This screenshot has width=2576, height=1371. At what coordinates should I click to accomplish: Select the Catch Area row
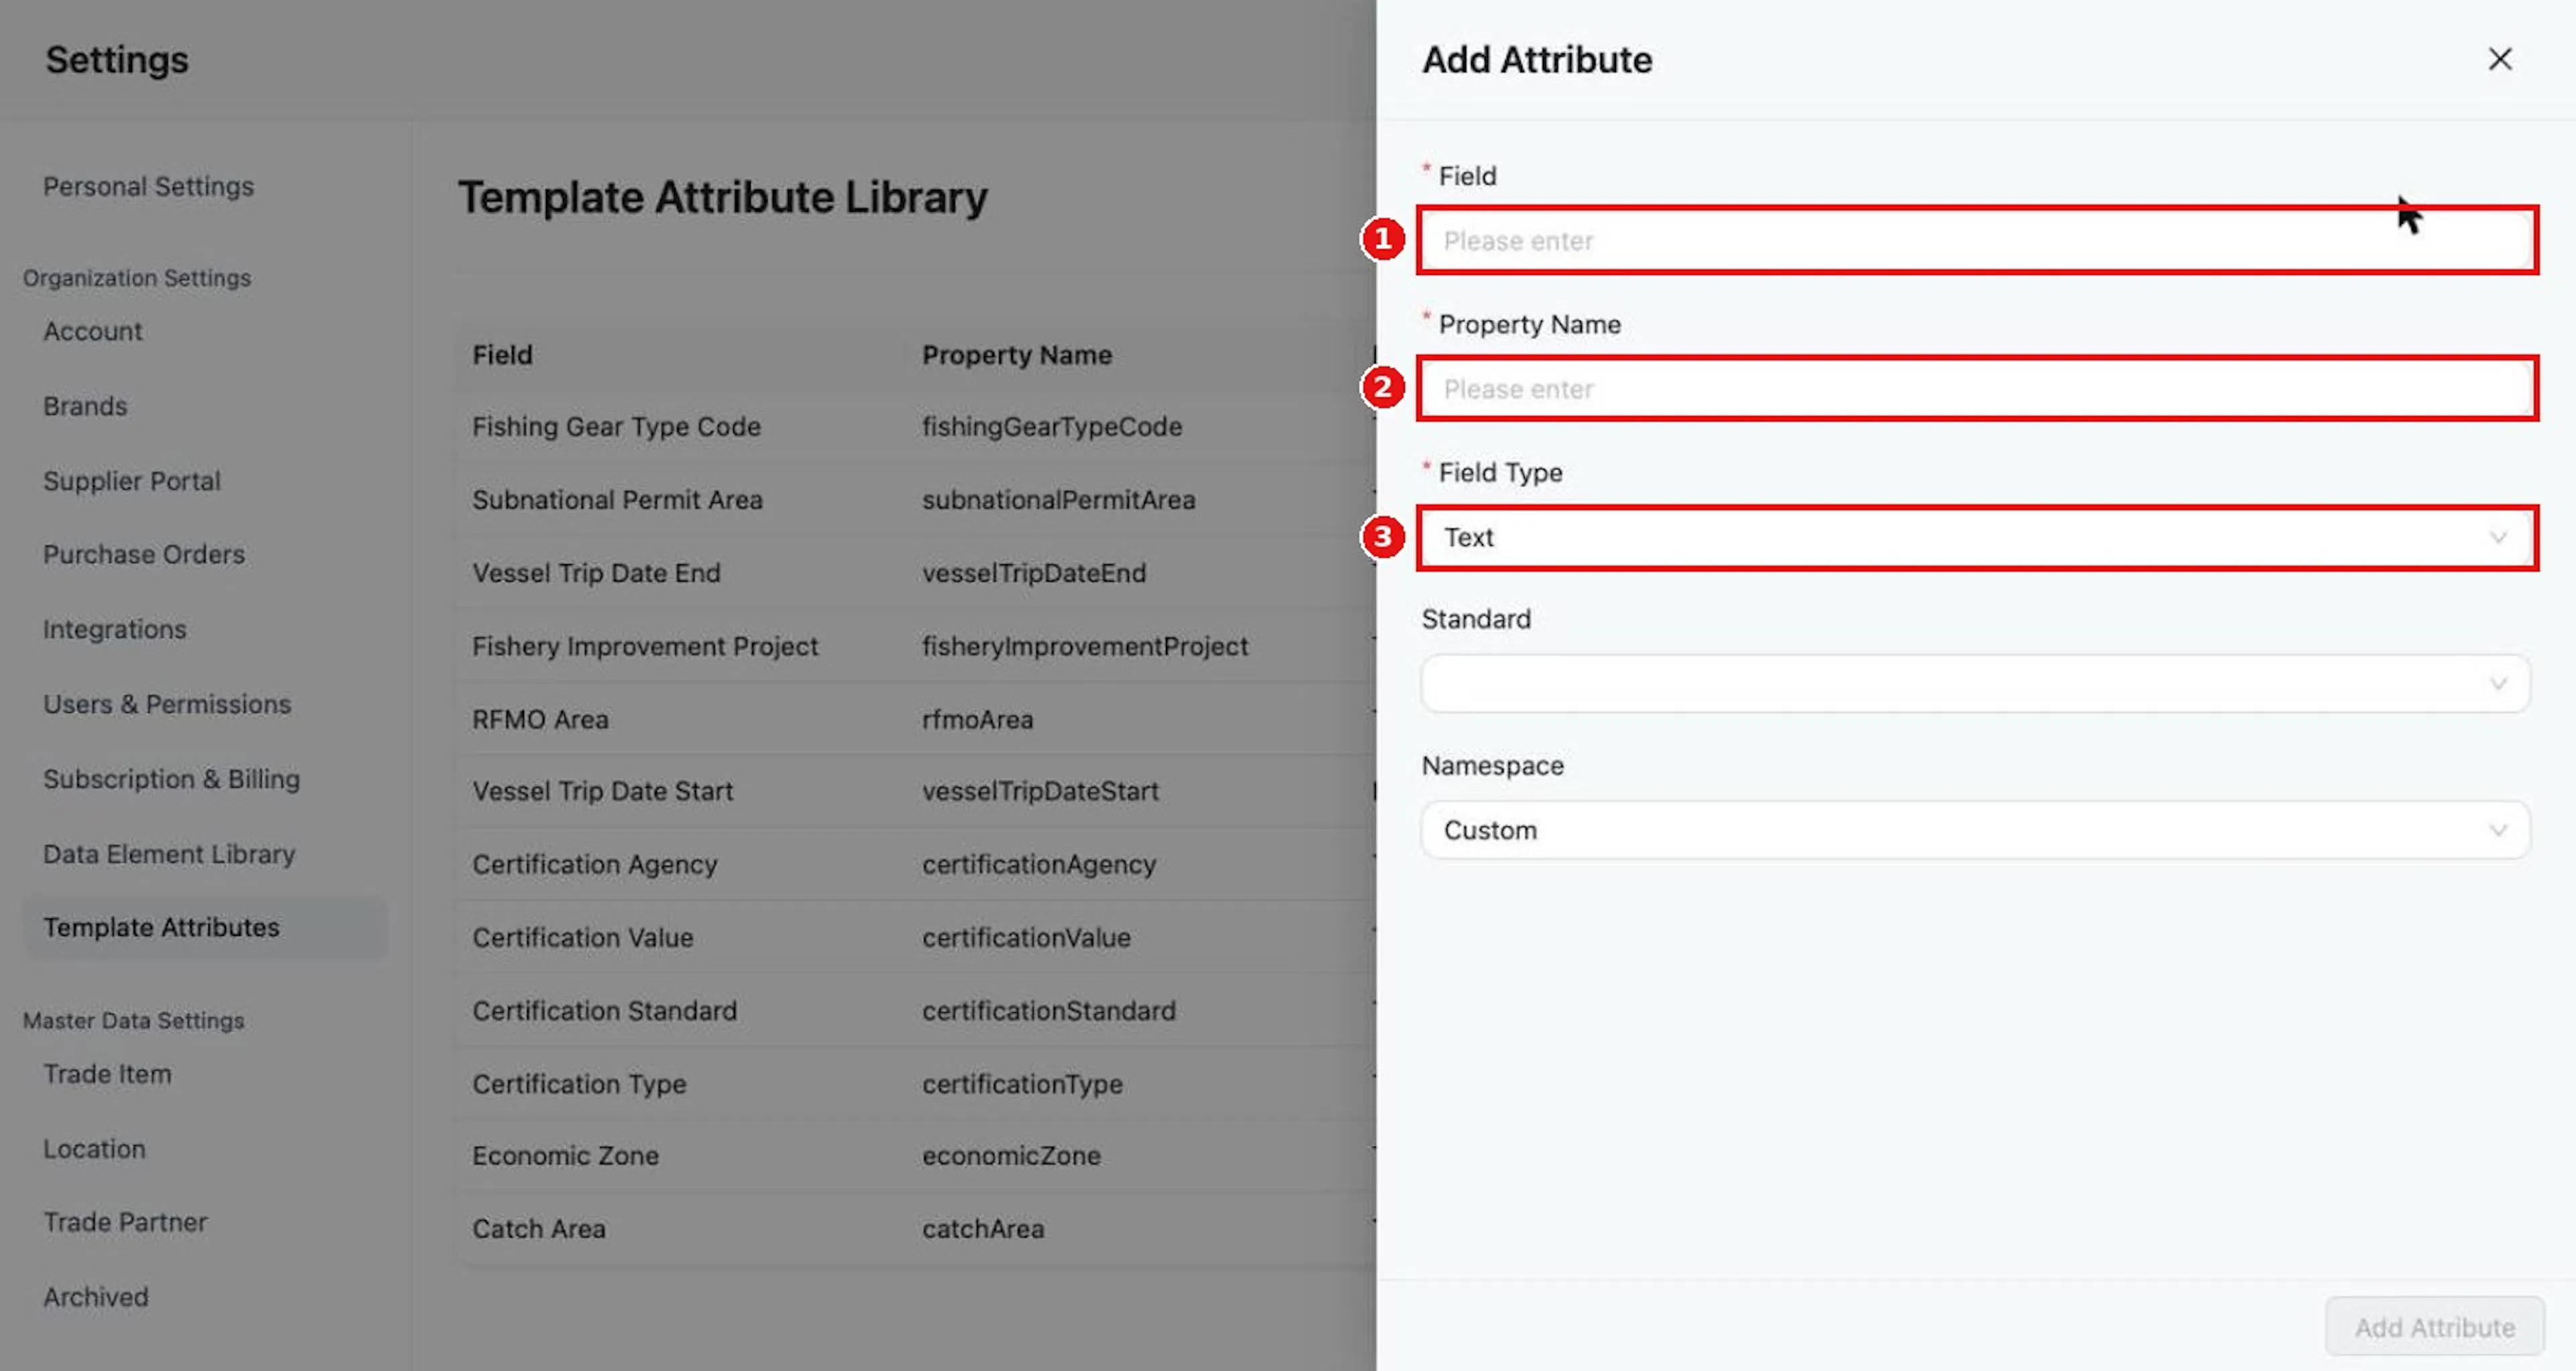pyautogui.click(x=916, y=1228)
